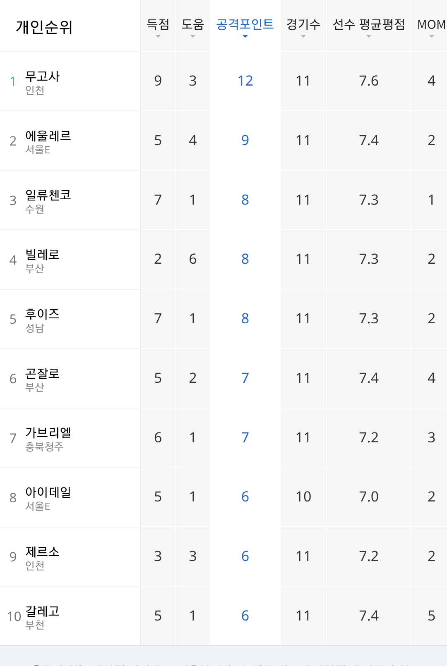The height and width of the screenshot is (666, 447).
Task: Click the sort arrow under 도움
Action: click(x=193, y=36)
